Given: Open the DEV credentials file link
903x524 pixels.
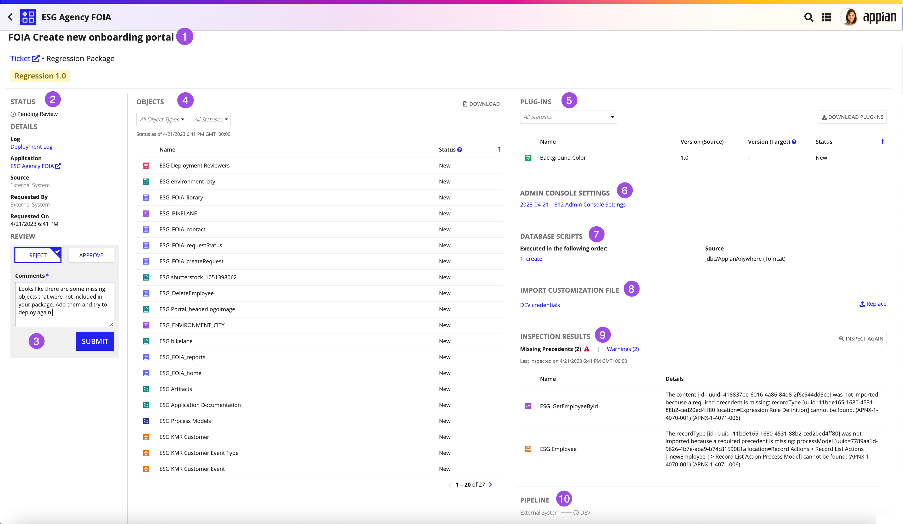Looking at the screenshot, I should coord(540,305).
